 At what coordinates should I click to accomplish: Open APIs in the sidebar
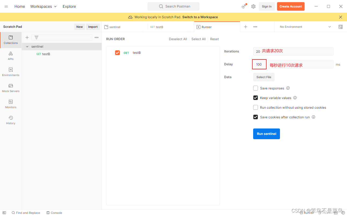click(11, 56)
